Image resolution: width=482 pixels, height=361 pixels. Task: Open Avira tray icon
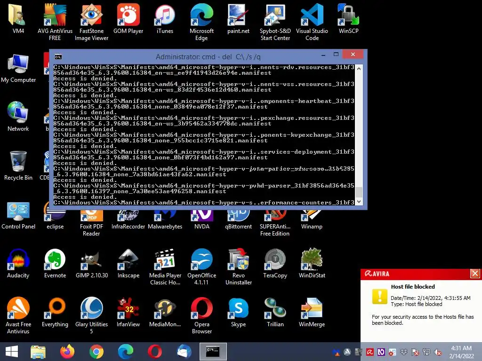[x=370, y=352]
